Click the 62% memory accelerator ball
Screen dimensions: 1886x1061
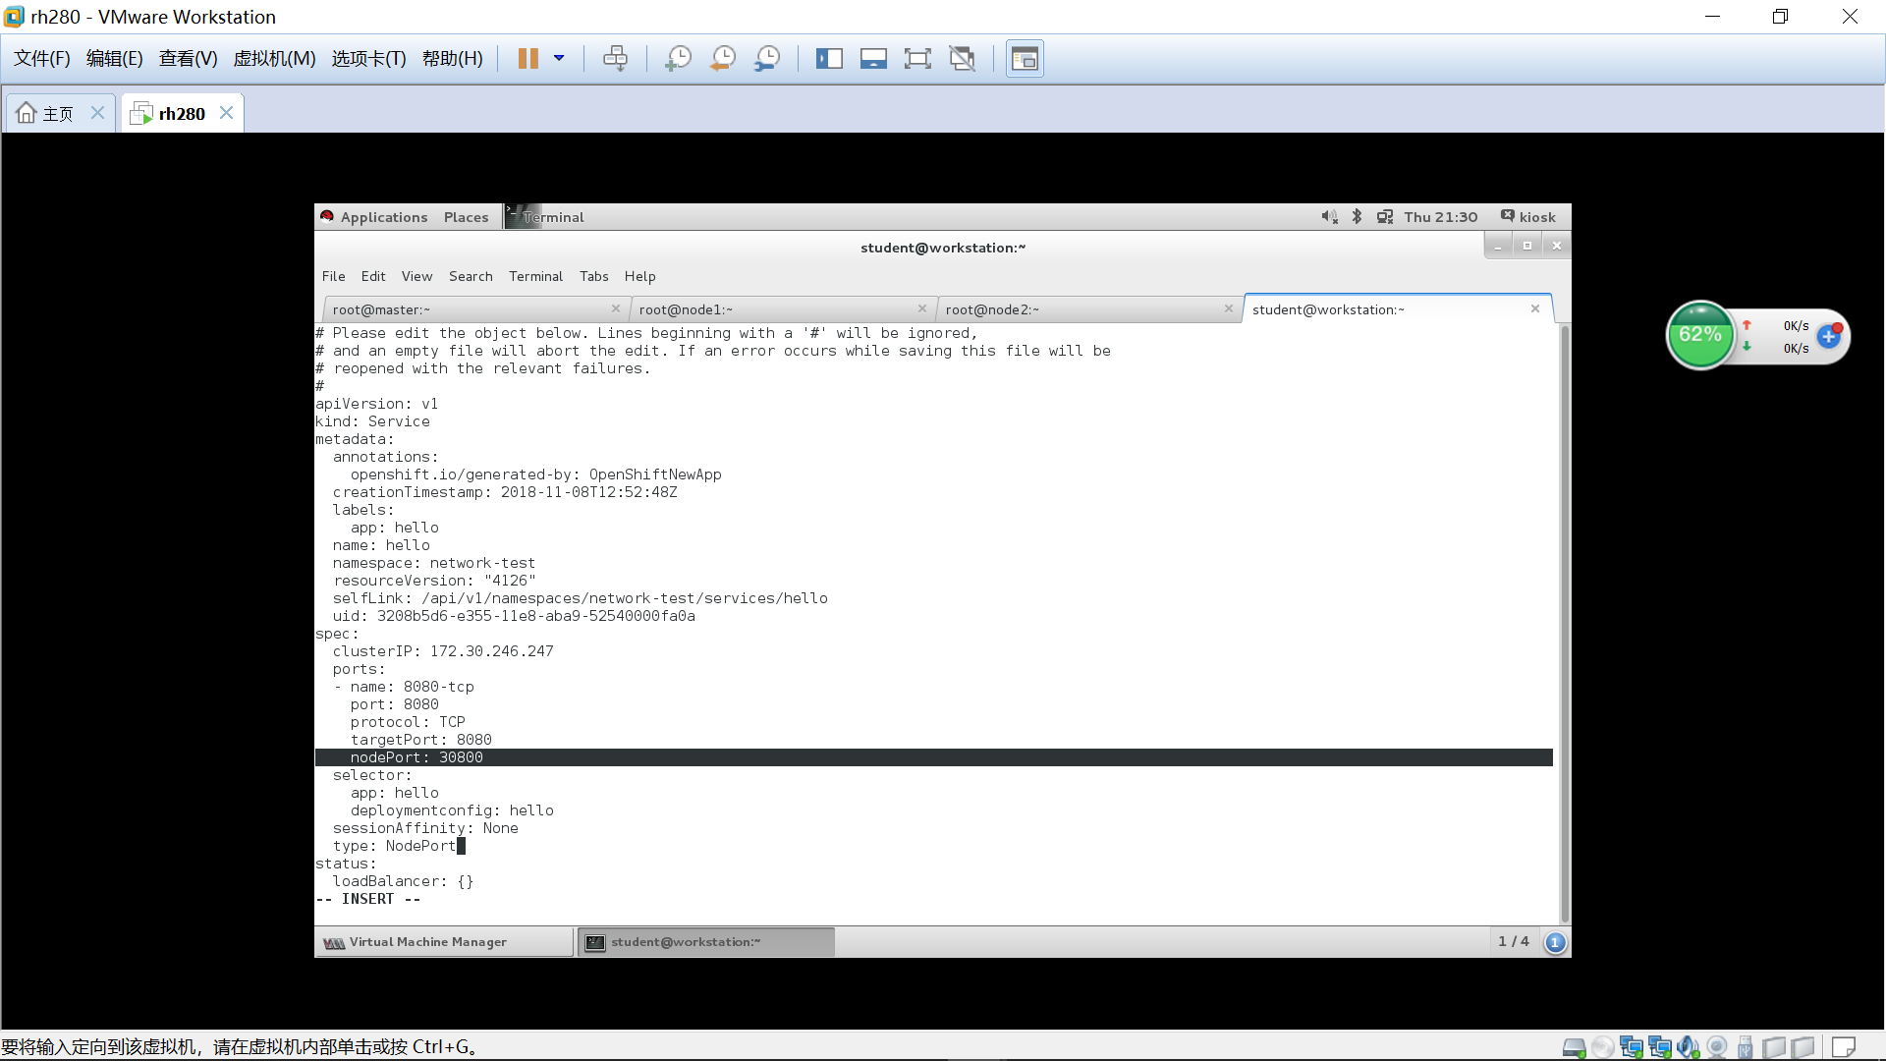1700,335
